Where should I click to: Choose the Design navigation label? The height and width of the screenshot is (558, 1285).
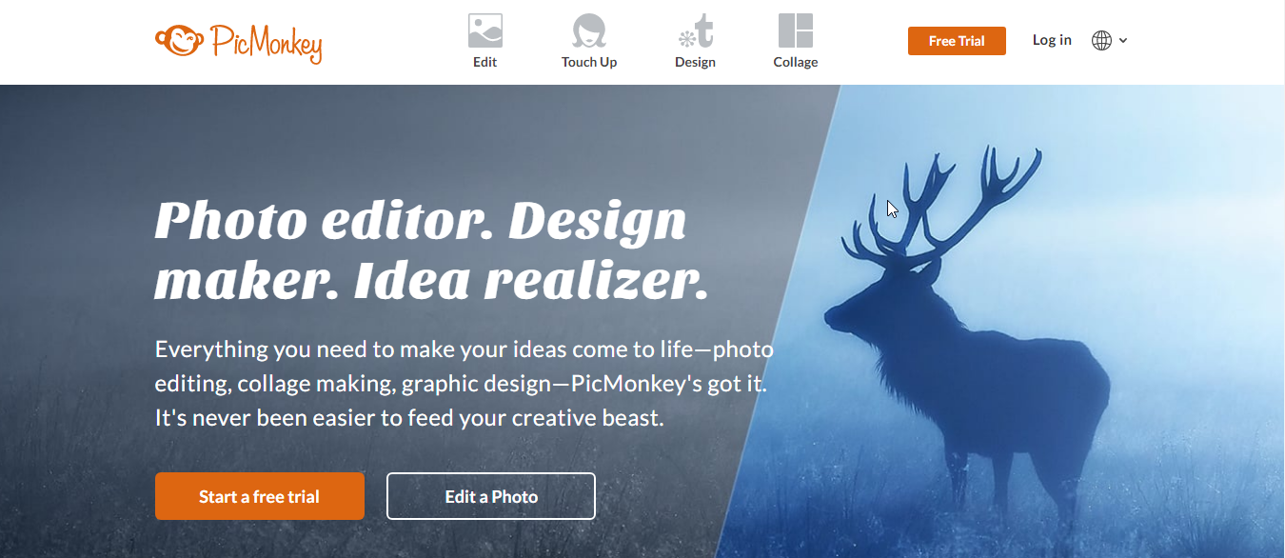pyautogui.click(x=695, y=62)
